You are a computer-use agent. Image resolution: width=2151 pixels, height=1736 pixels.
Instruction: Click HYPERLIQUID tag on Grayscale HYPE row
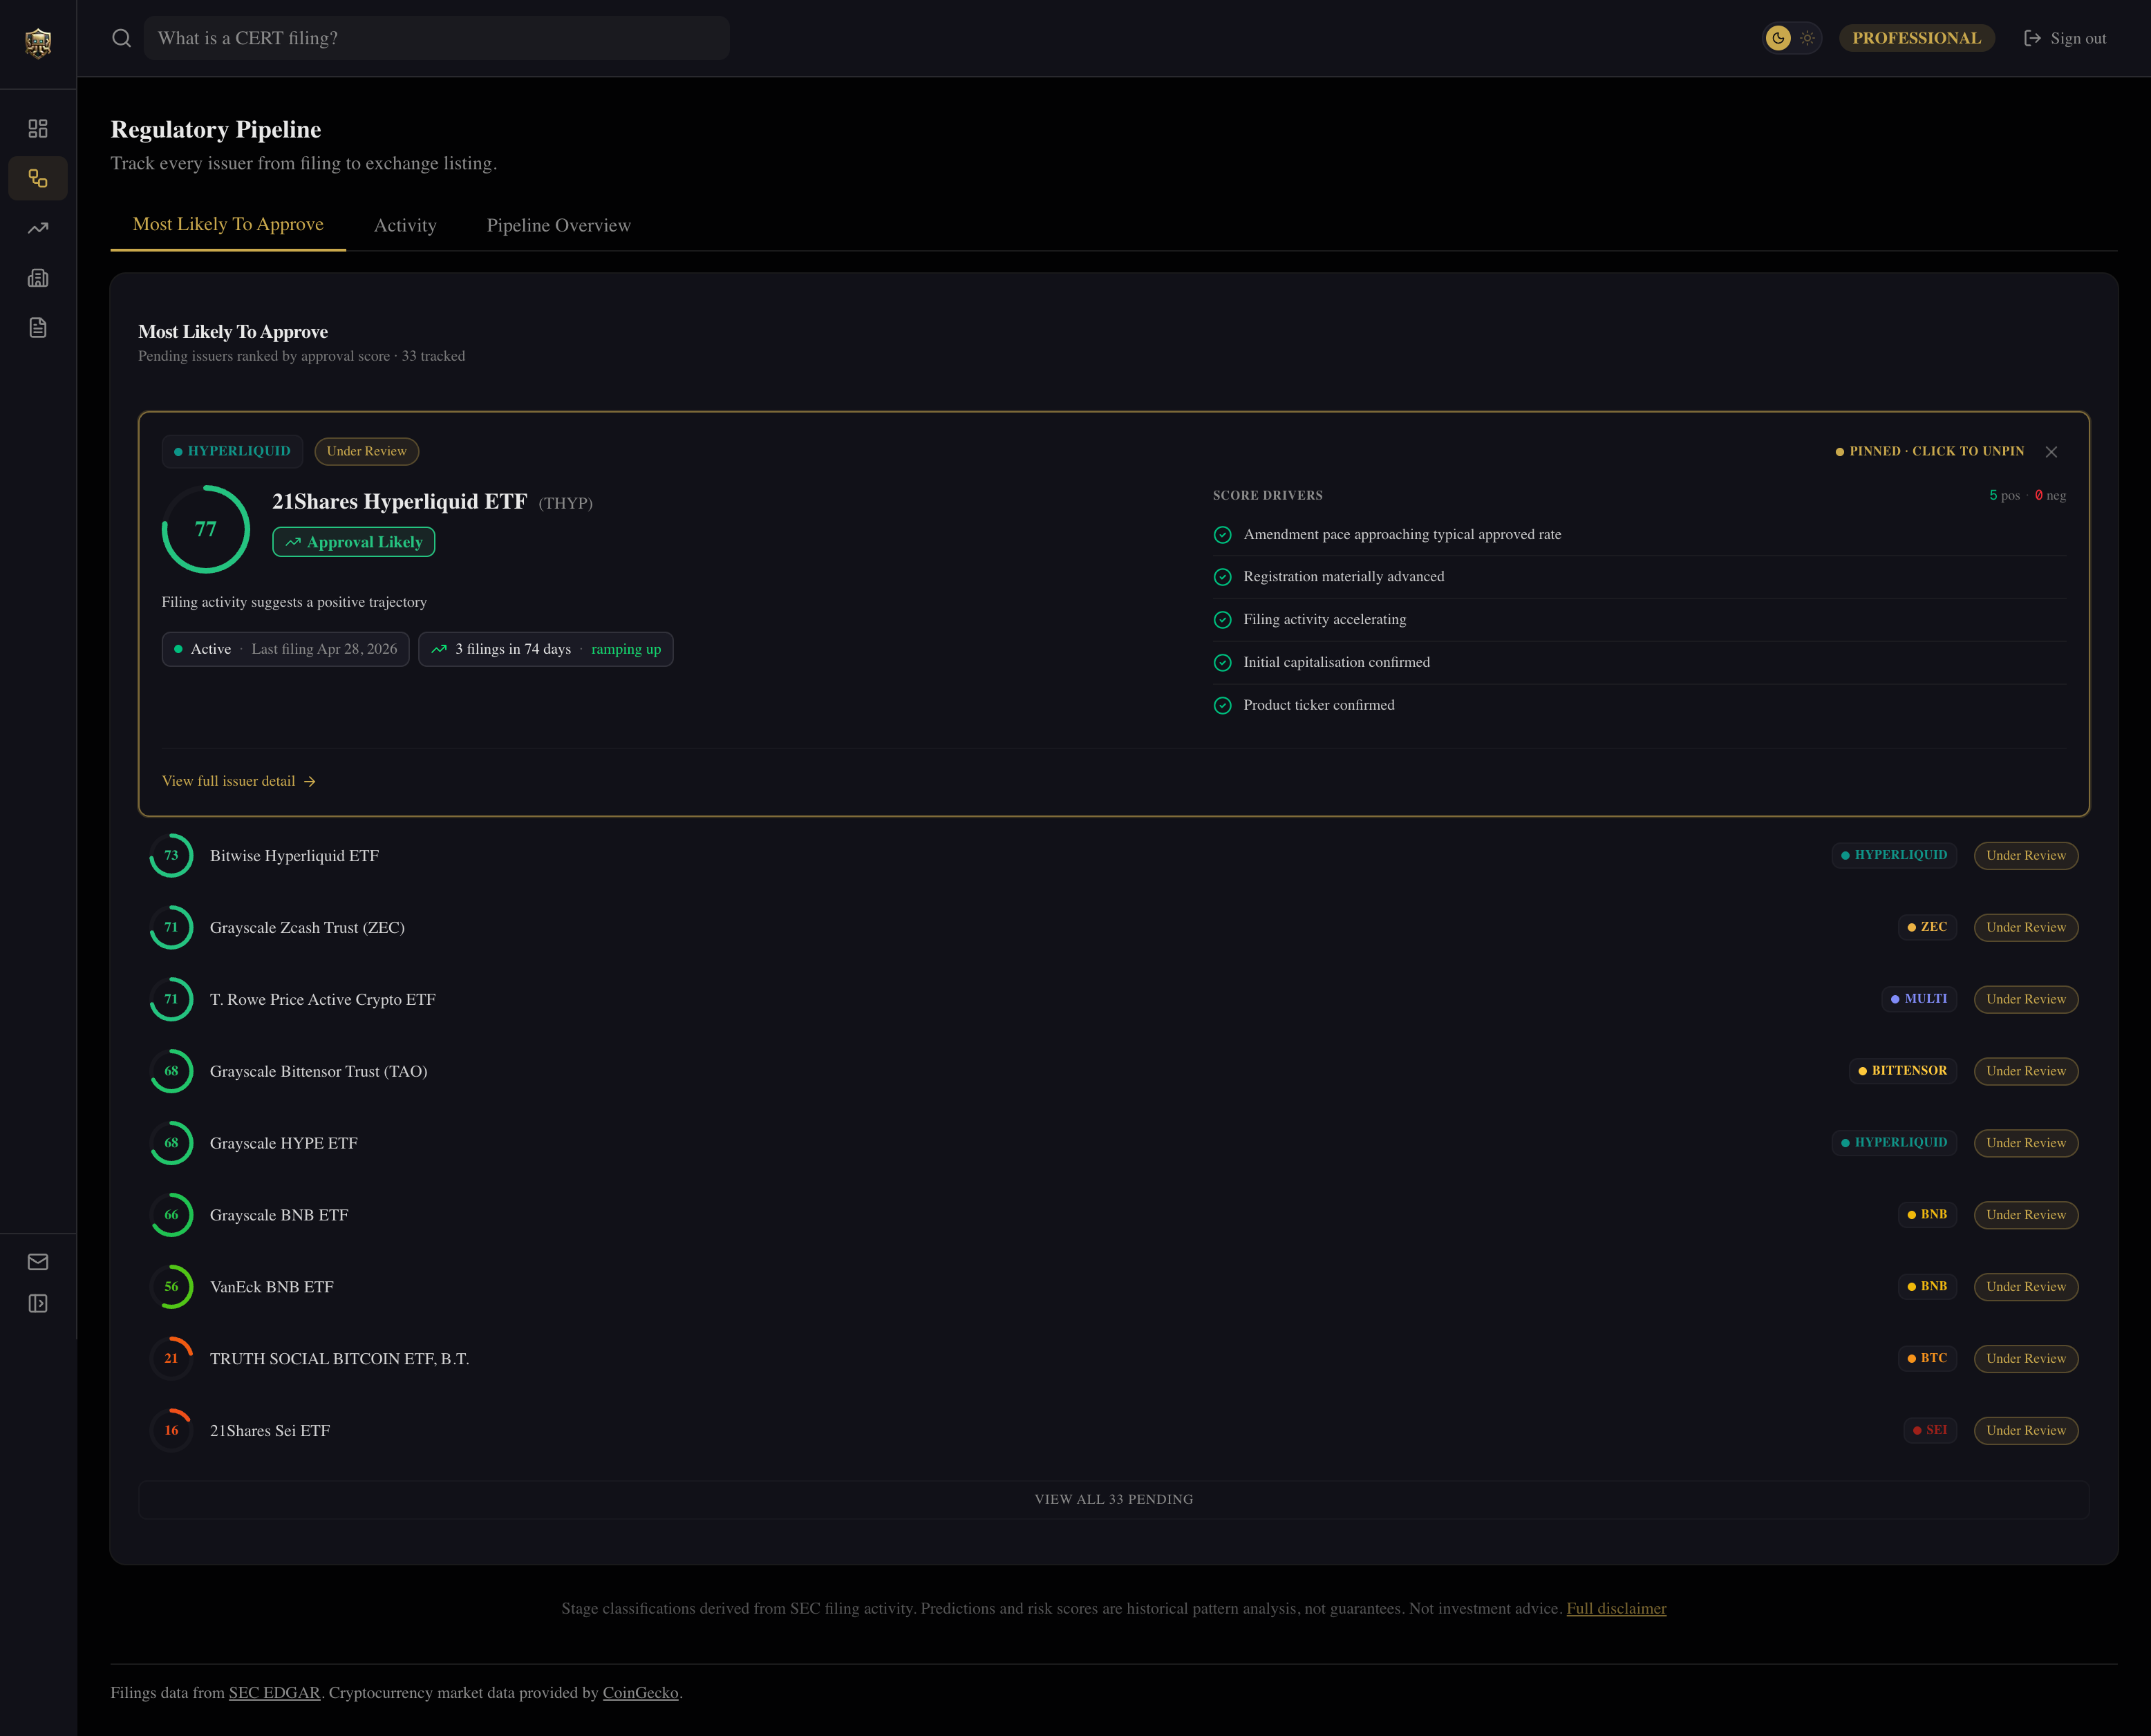[x=1894, y=1142]
